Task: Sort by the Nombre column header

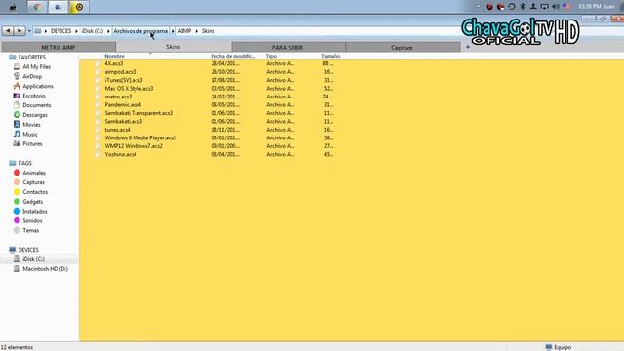Action: click(x=115, y=57)
